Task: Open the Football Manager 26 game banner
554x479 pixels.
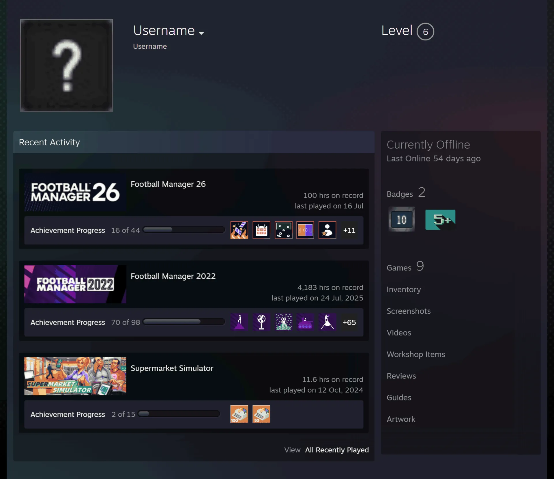Action: (x=75, y=192)
